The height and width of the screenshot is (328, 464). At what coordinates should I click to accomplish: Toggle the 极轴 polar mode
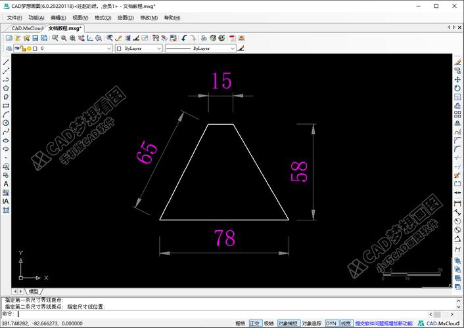[269, 323]
